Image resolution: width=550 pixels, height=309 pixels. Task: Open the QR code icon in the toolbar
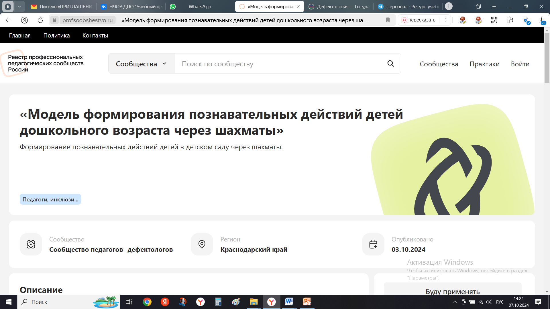pyautogui.click(x=494, y=20)
